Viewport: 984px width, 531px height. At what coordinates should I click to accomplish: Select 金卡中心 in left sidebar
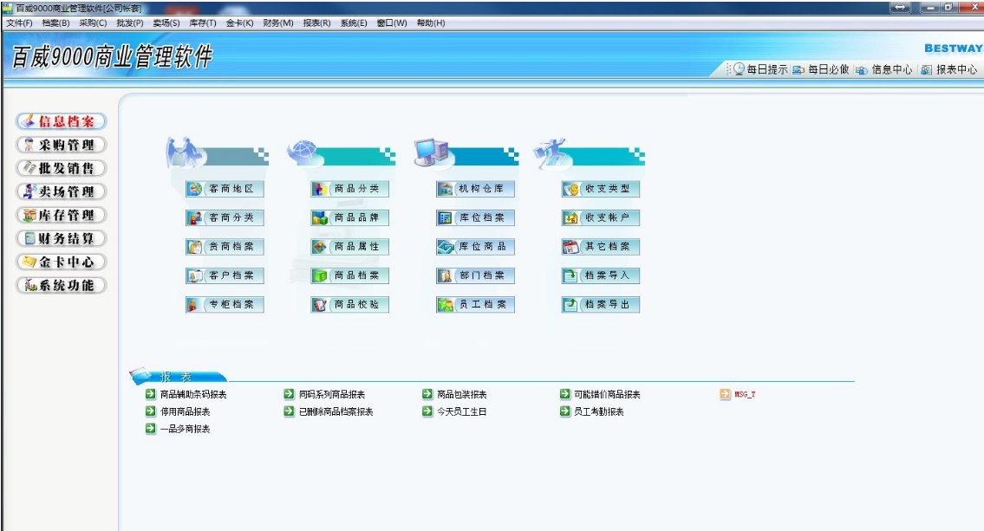62,262
